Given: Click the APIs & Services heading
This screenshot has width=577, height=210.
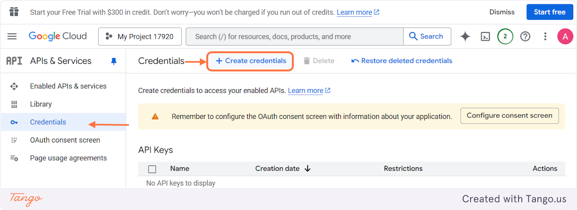Looking at the screenshot, I should point(61,61).
